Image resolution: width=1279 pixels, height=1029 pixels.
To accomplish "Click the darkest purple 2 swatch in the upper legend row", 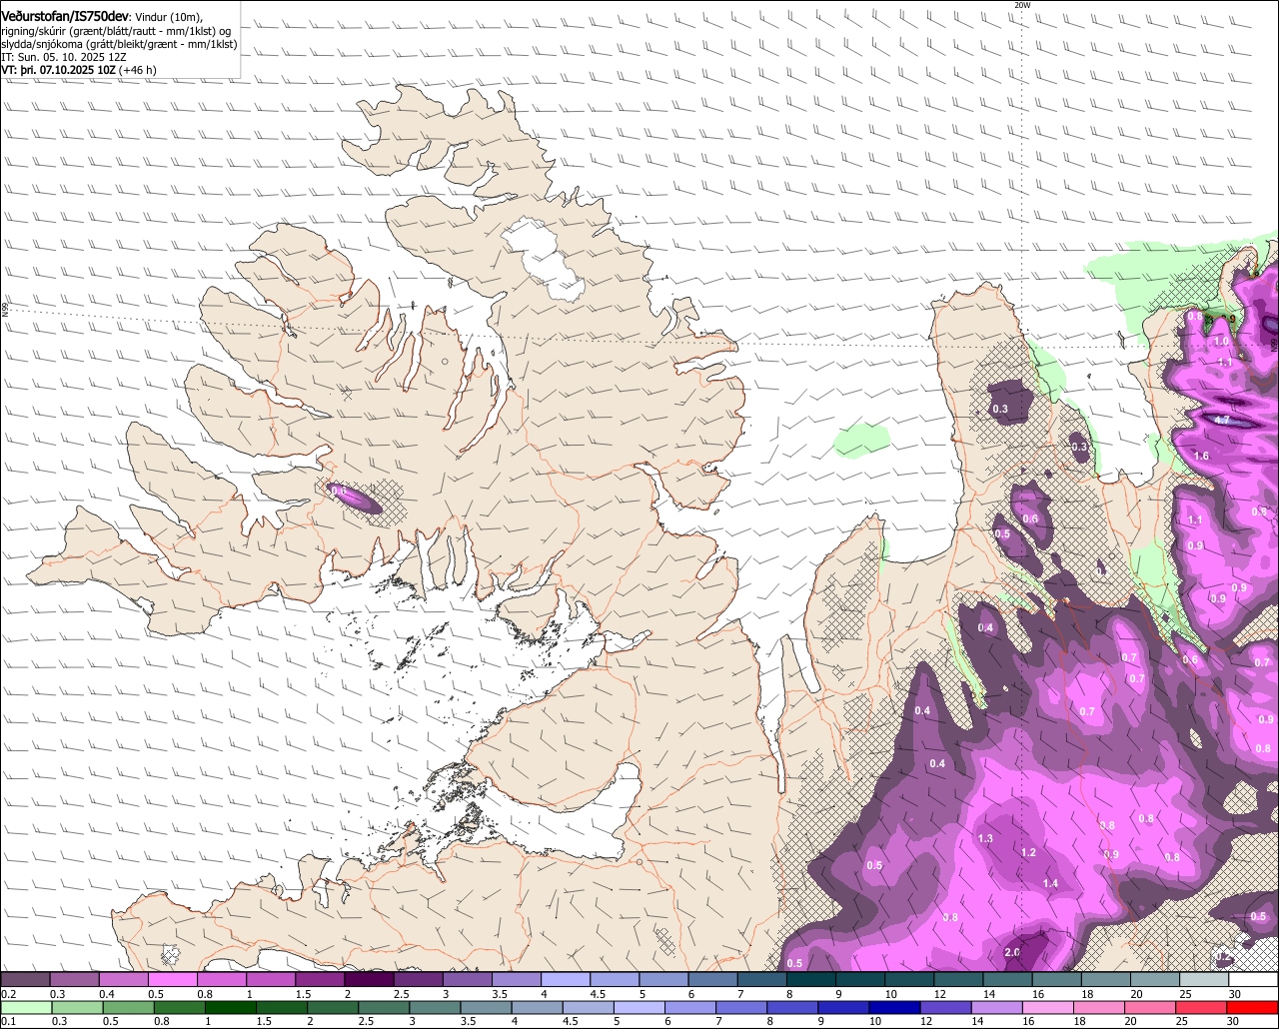I will pyautogui.click(x=369, y=980).
